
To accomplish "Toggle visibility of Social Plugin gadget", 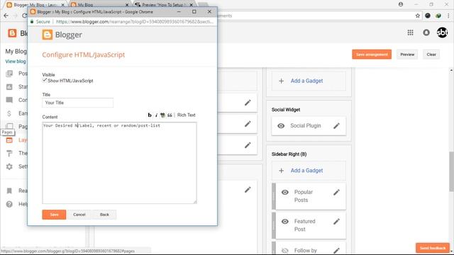I will pos(281,126).
